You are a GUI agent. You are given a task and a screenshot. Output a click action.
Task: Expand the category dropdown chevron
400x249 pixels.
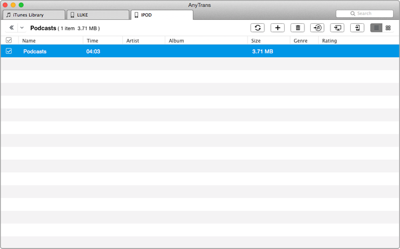click(x=22, y=28)
